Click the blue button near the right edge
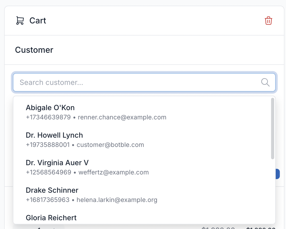The width and height of the screenshot is (286, 229). 278,174
